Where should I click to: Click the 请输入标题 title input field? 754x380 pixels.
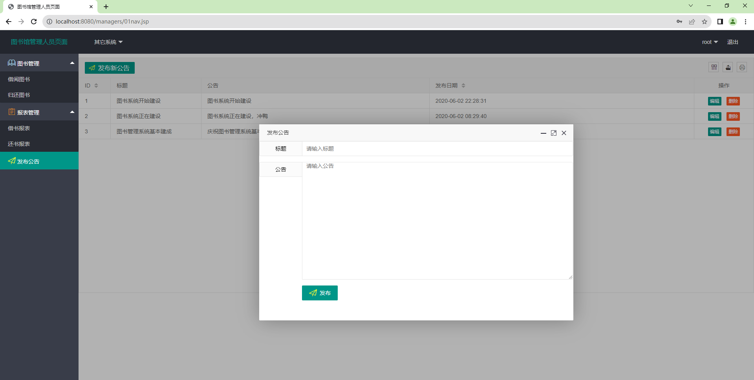click(x=393, y=149)
